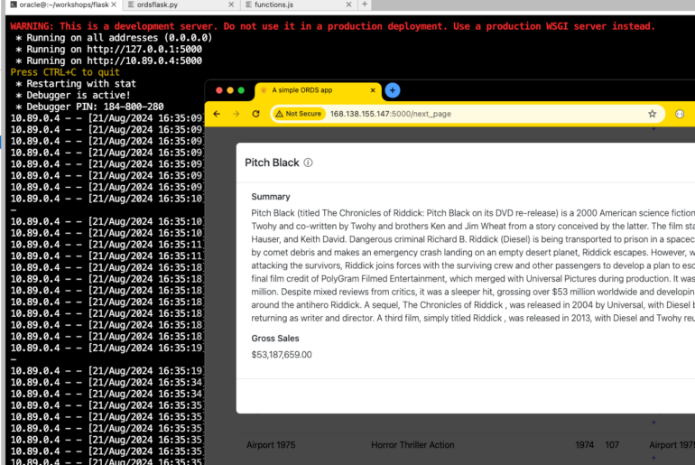Click the Debugger PIN line in terminal

click(x=90, y=107)
